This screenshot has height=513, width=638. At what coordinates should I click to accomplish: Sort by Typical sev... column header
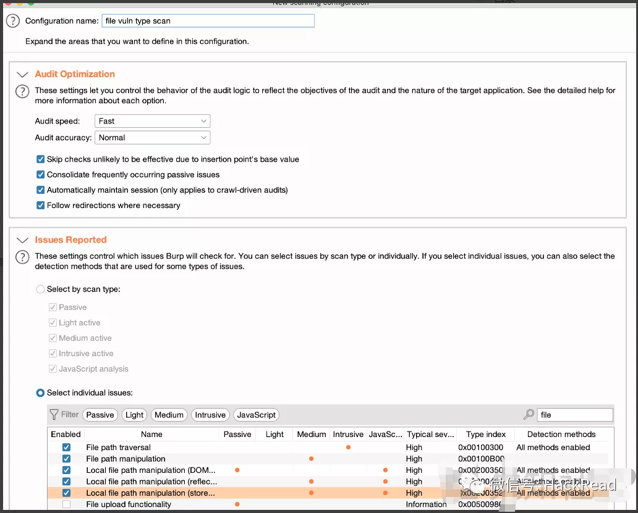(430, 434)
